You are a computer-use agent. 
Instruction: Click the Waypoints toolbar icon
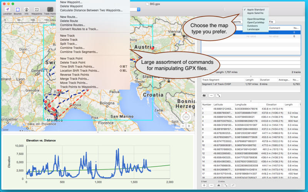coord(37,9)
